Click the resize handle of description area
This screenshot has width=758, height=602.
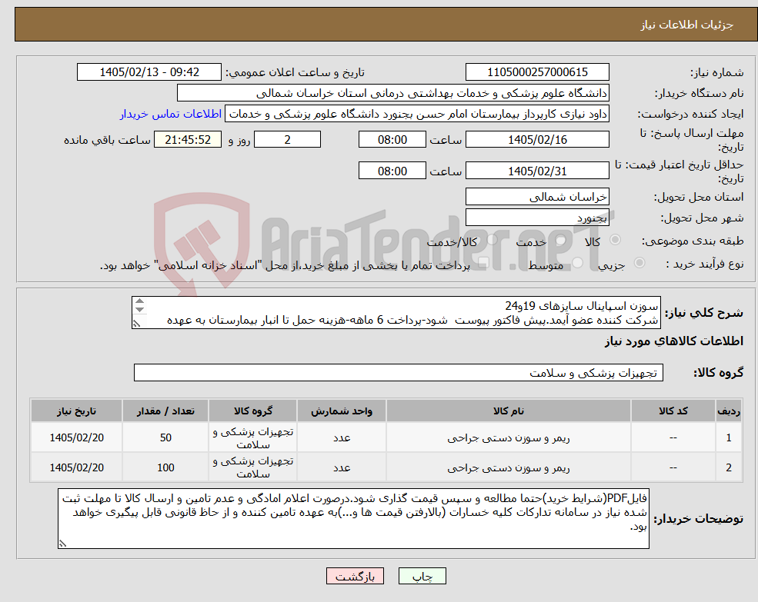point(136,324)
